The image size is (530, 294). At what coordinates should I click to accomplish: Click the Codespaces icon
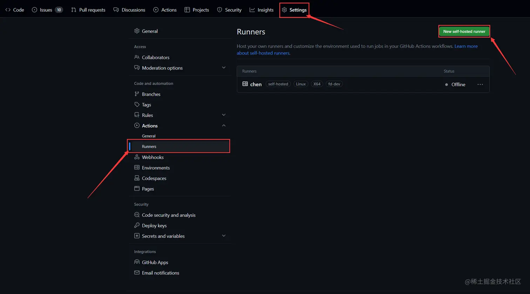[x=137, y=178]
